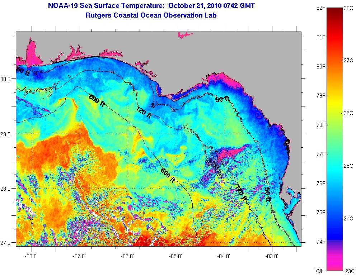Click the NOAA-19 Sea Surface Temperature title
356x276 pixels.
coord(151,6)
